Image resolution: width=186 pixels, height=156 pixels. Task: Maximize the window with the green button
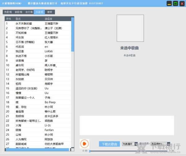tap(175, 3)
